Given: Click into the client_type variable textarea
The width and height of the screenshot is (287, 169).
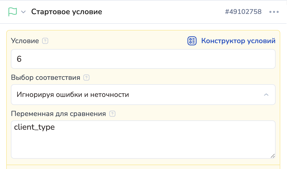Looking at the screenshot, I should pyautogui.click(x=143, y=140).
